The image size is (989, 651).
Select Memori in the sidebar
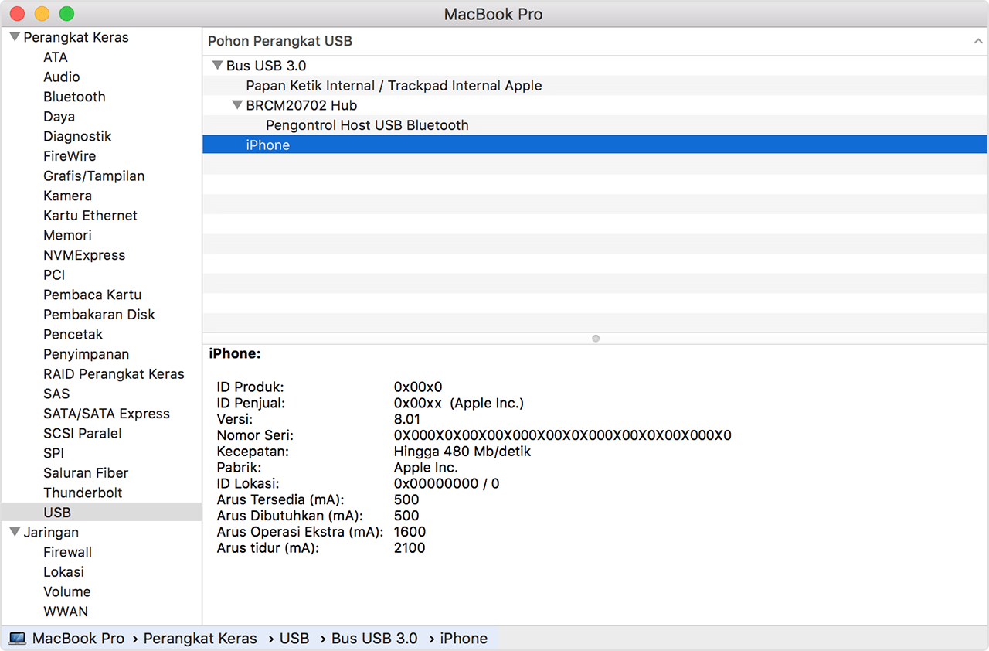67,235
